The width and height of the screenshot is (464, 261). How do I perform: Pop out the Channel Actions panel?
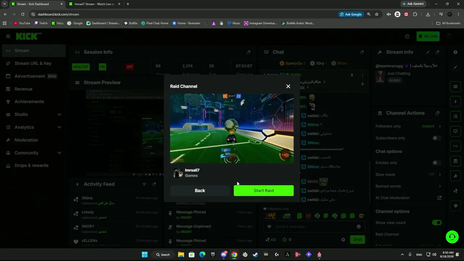[438, 113]
